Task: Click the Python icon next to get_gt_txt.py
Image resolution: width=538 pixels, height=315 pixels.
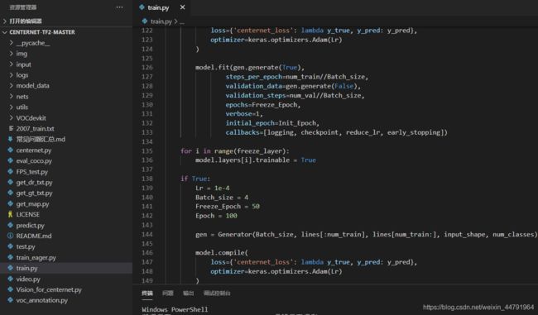Action: (10, 193)
